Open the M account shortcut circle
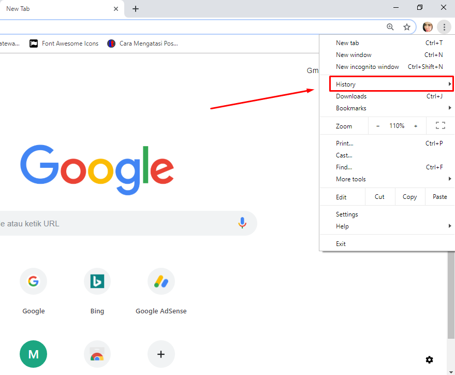The height and width of the screenshot is (375, 455). pos(33,354)
